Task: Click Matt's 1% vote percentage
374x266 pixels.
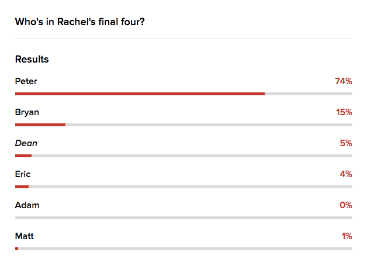Action: click(346, 236)
